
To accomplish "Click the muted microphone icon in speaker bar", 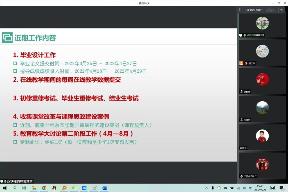I will click(240, 10).
